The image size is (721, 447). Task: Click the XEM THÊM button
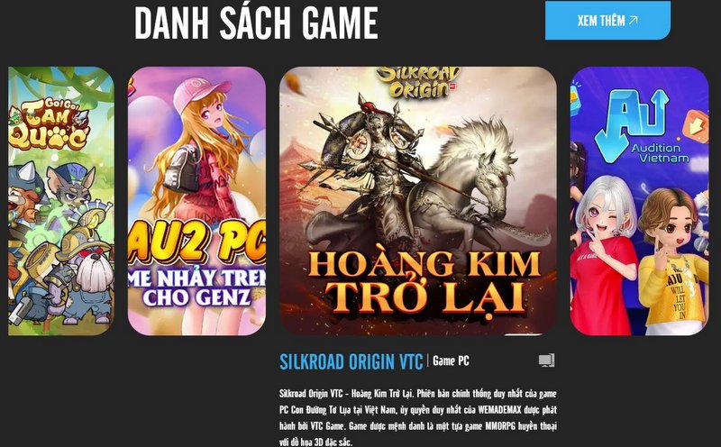click(607, 21)
